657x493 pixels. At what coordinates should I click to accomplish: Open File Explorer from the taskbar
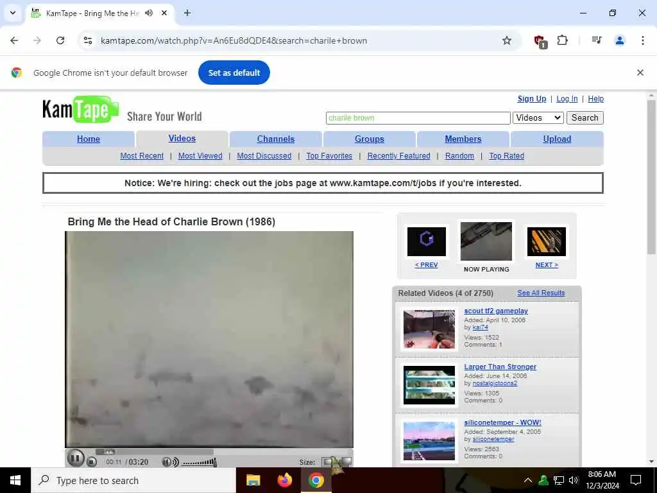pyautogui.click(x=253, y=480)
